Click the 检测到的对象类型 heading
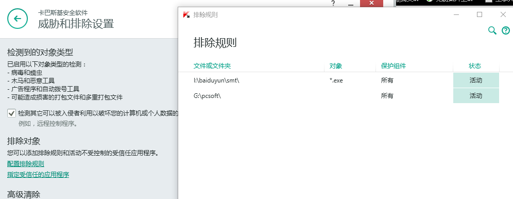This screenshot has width=513, height=199. pos(40,52)
